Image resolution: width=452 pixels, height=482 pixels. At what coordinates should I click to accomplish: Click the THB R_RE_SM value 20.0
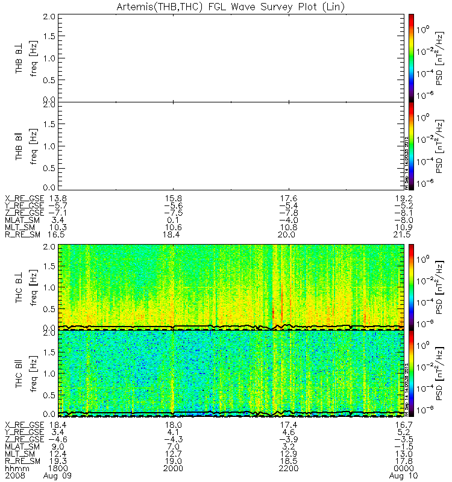[x=286, y=234]
